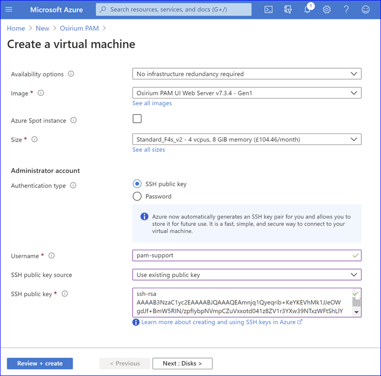Open the hamburger portal menu
The width and height of the screenshot is (381, 376).
coord(9,9)
